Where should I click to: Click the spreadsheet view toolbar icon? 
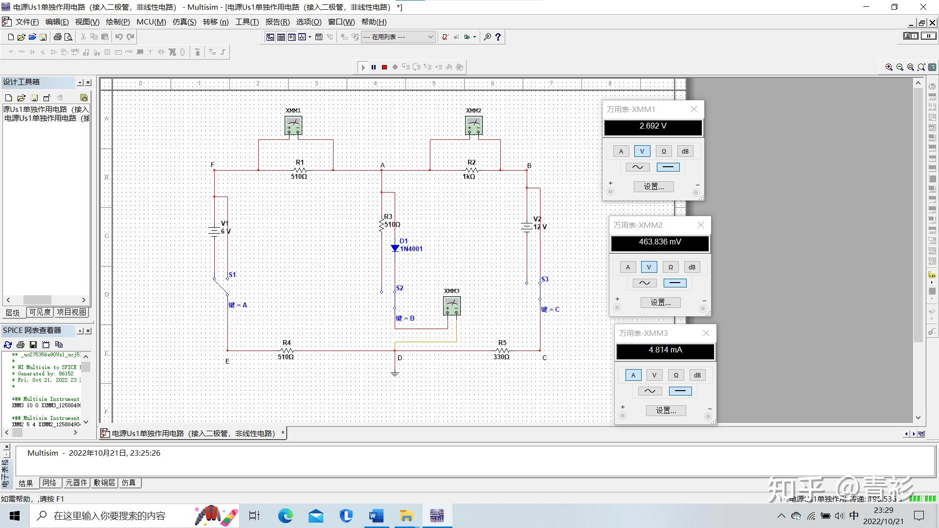281,37
